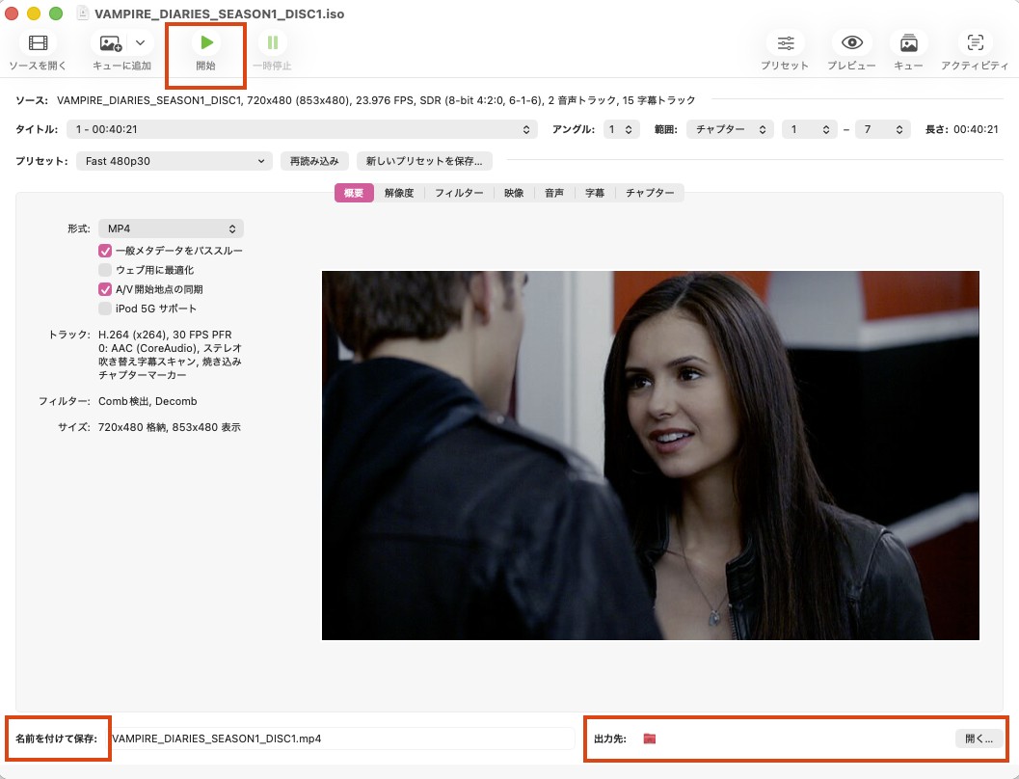Image resolution: width=1019 pixels, height=779 pixels.
Task: Click the 720x480 格納, 853x480 表示 size text
Action: coord(170,427)
